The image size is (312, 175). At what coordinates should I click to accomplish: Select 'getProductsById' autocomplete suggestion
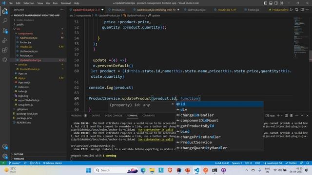pos(219,126)
